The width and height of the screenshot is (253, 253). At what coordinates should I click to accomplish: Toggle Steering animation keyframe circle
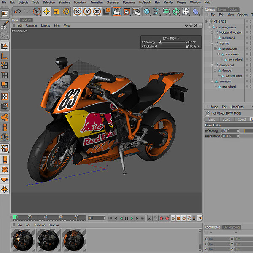pos(206,131)
